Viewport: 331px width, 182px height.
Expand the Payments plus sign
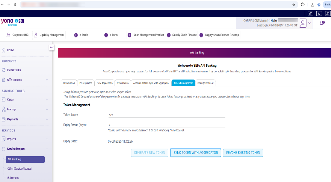tap(47, 119)
